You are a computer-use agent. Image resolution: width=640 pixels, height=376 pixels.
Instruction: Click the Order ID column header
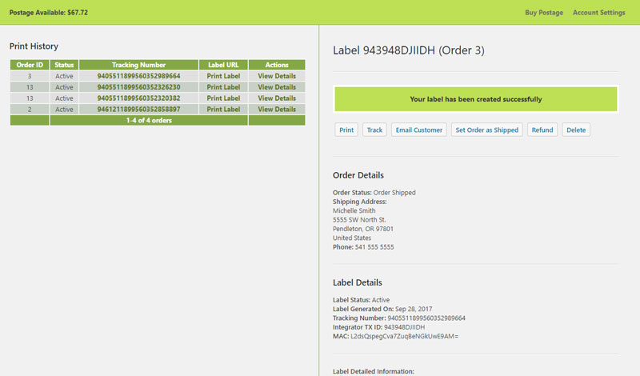tap(30, 65)
